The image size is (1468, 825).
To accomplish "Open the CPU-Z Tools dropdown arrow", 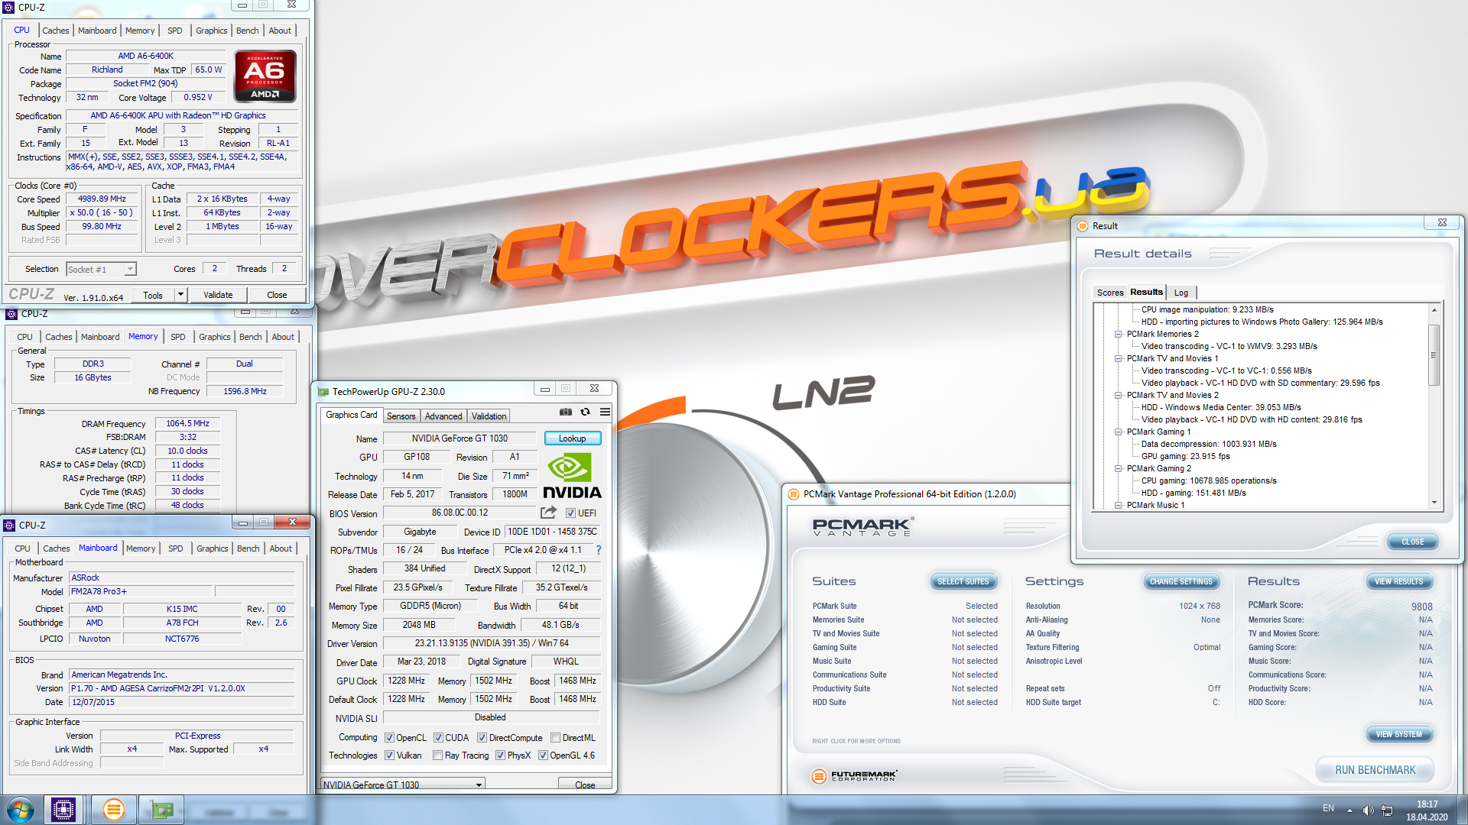I will [180, 295].
